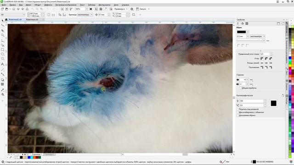Open the zoom level dropdown
The height and width of the screenshot is (165, 294).
(x=87, y=9)
